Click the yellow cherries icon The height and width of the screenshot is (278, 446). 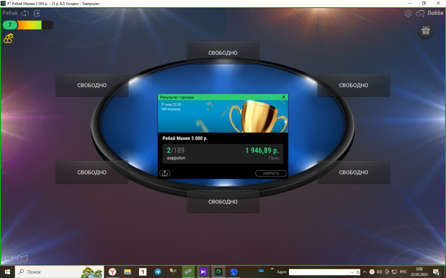pos(8,39)
